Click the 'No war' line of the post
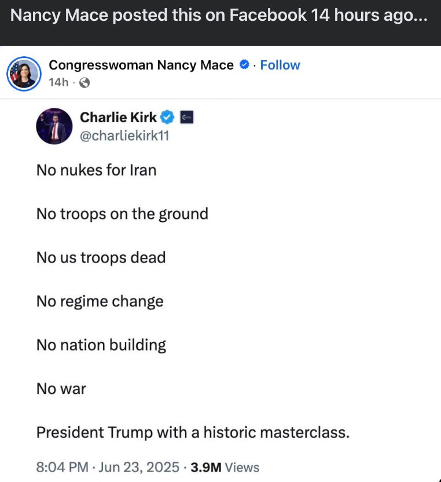 [x=61, y=388]
